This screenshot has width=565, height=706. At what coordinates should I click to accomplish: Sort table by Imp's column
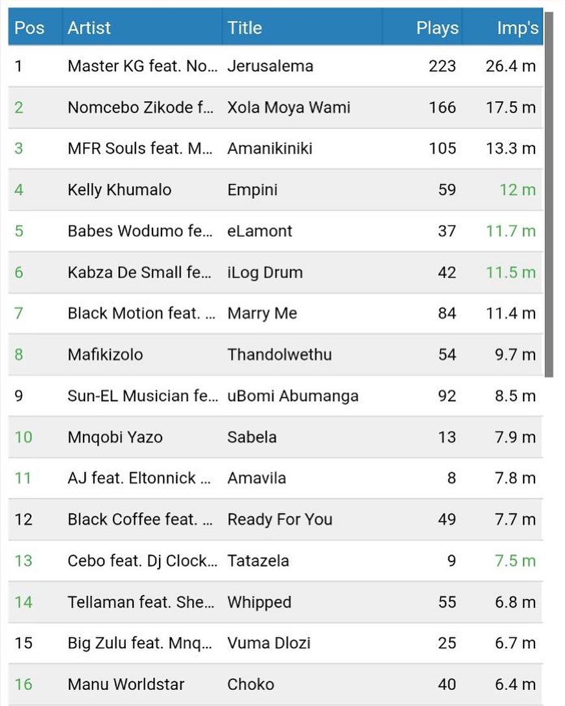517,28
